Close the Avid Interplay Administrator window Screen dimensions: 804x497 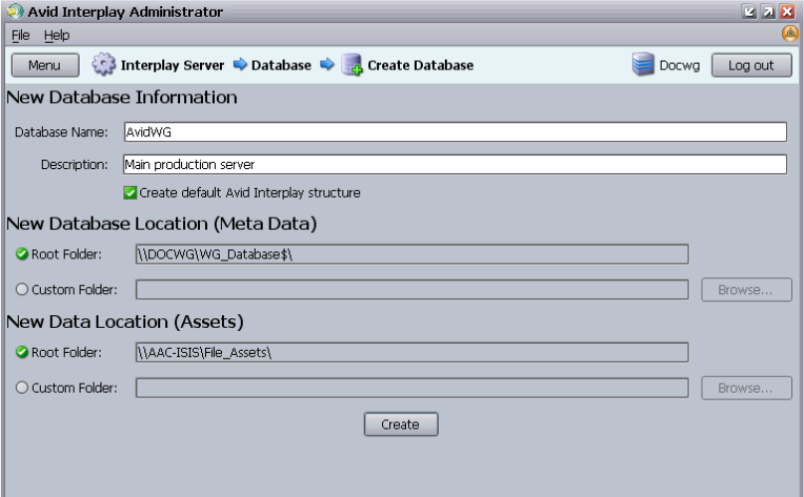787,11
